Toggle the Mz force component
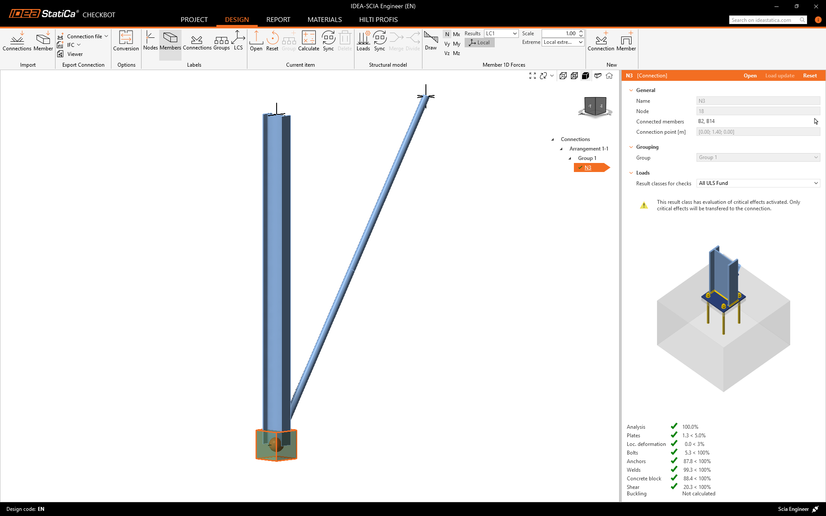The image size is (826, 516). point(456,53)
